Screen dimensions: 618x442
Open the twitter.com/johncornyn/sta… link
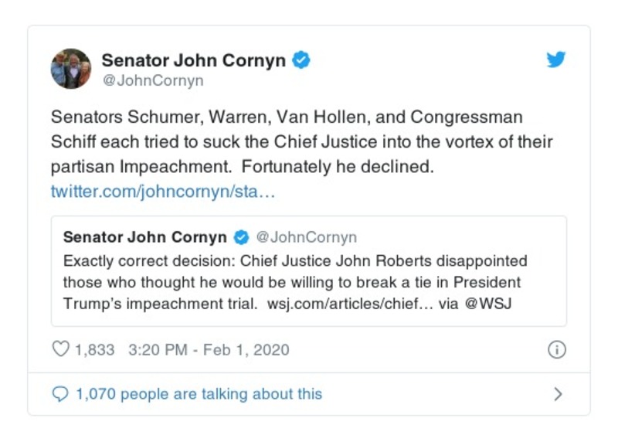click(162, 191)
